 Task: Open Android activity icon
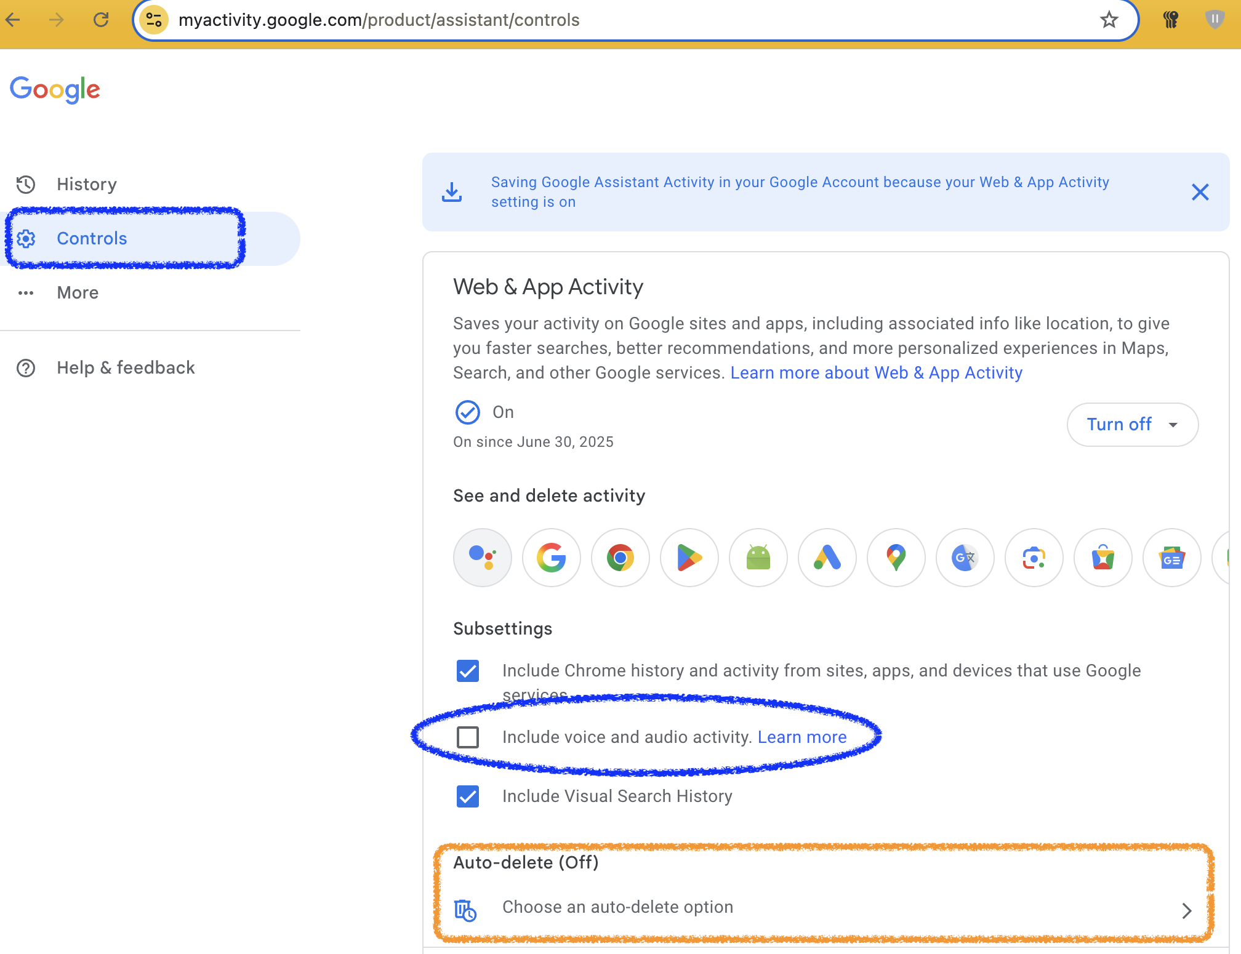(758, 558)
